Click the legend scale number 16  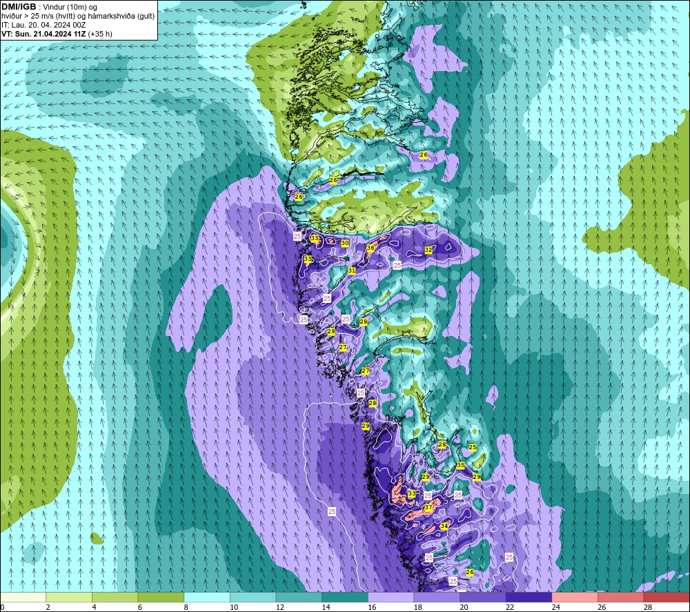tap(372, 608)
